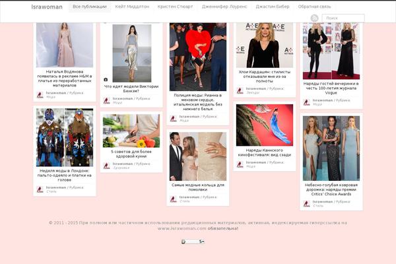Open the Дженнифер Лоуренс menu item
This screenshot has width=396, height=264.
(x=224, y=7)
